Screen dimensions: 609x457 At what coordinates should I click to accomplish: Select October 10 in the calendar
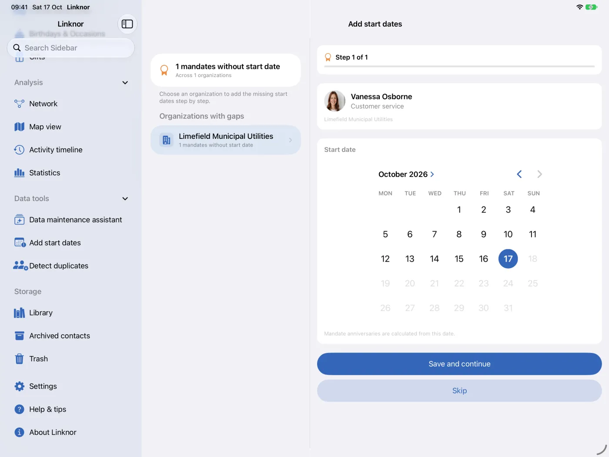pyautogui.click(x=508, y=235)
